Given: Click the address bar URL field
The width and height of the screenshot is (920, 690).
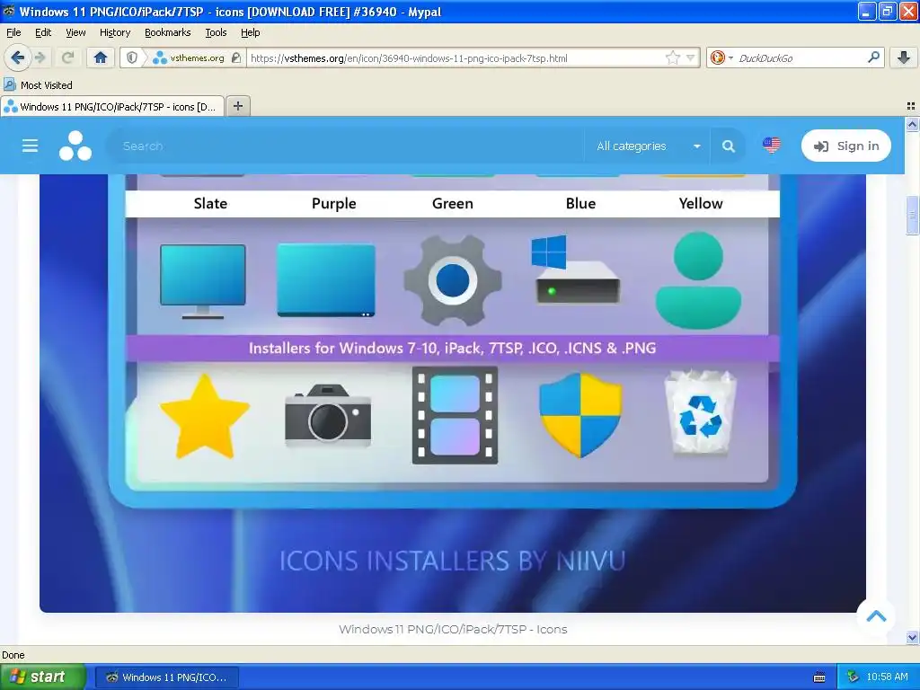Looking at the screenshot, I should tap(455, 57).
